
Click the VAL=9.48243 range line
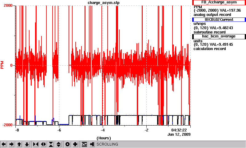click(213, 28)
